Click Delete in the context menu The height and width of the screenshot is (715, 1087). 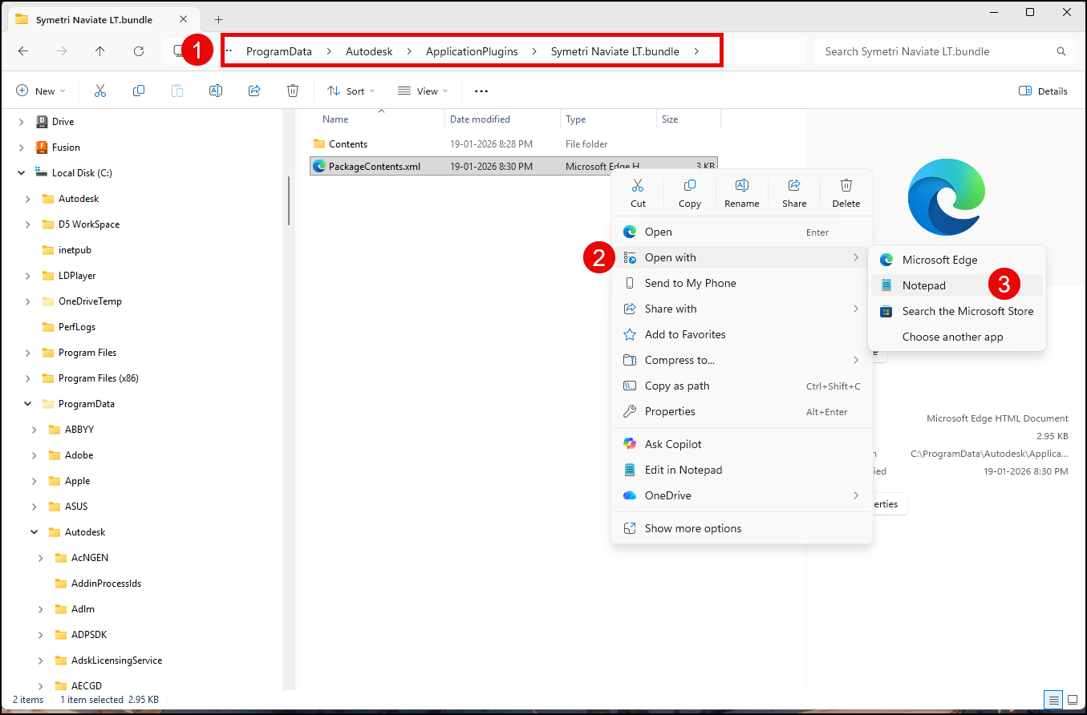coord(846,192)
